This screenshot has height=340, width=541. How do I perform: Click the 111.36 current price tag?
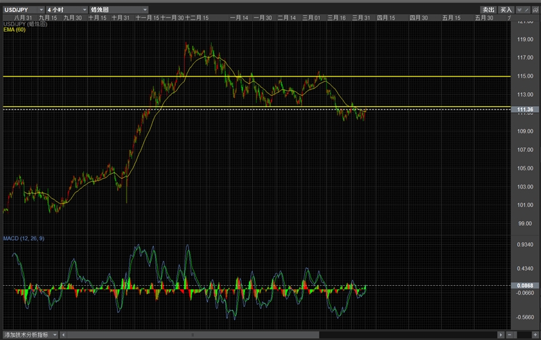pyautogui.click(x=525, y=110)
